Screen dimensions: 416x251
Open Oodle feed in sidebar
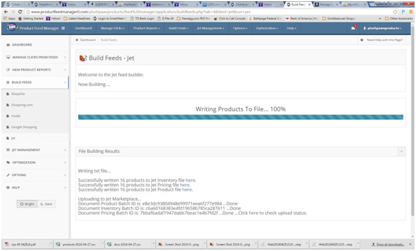coord(16,116)
